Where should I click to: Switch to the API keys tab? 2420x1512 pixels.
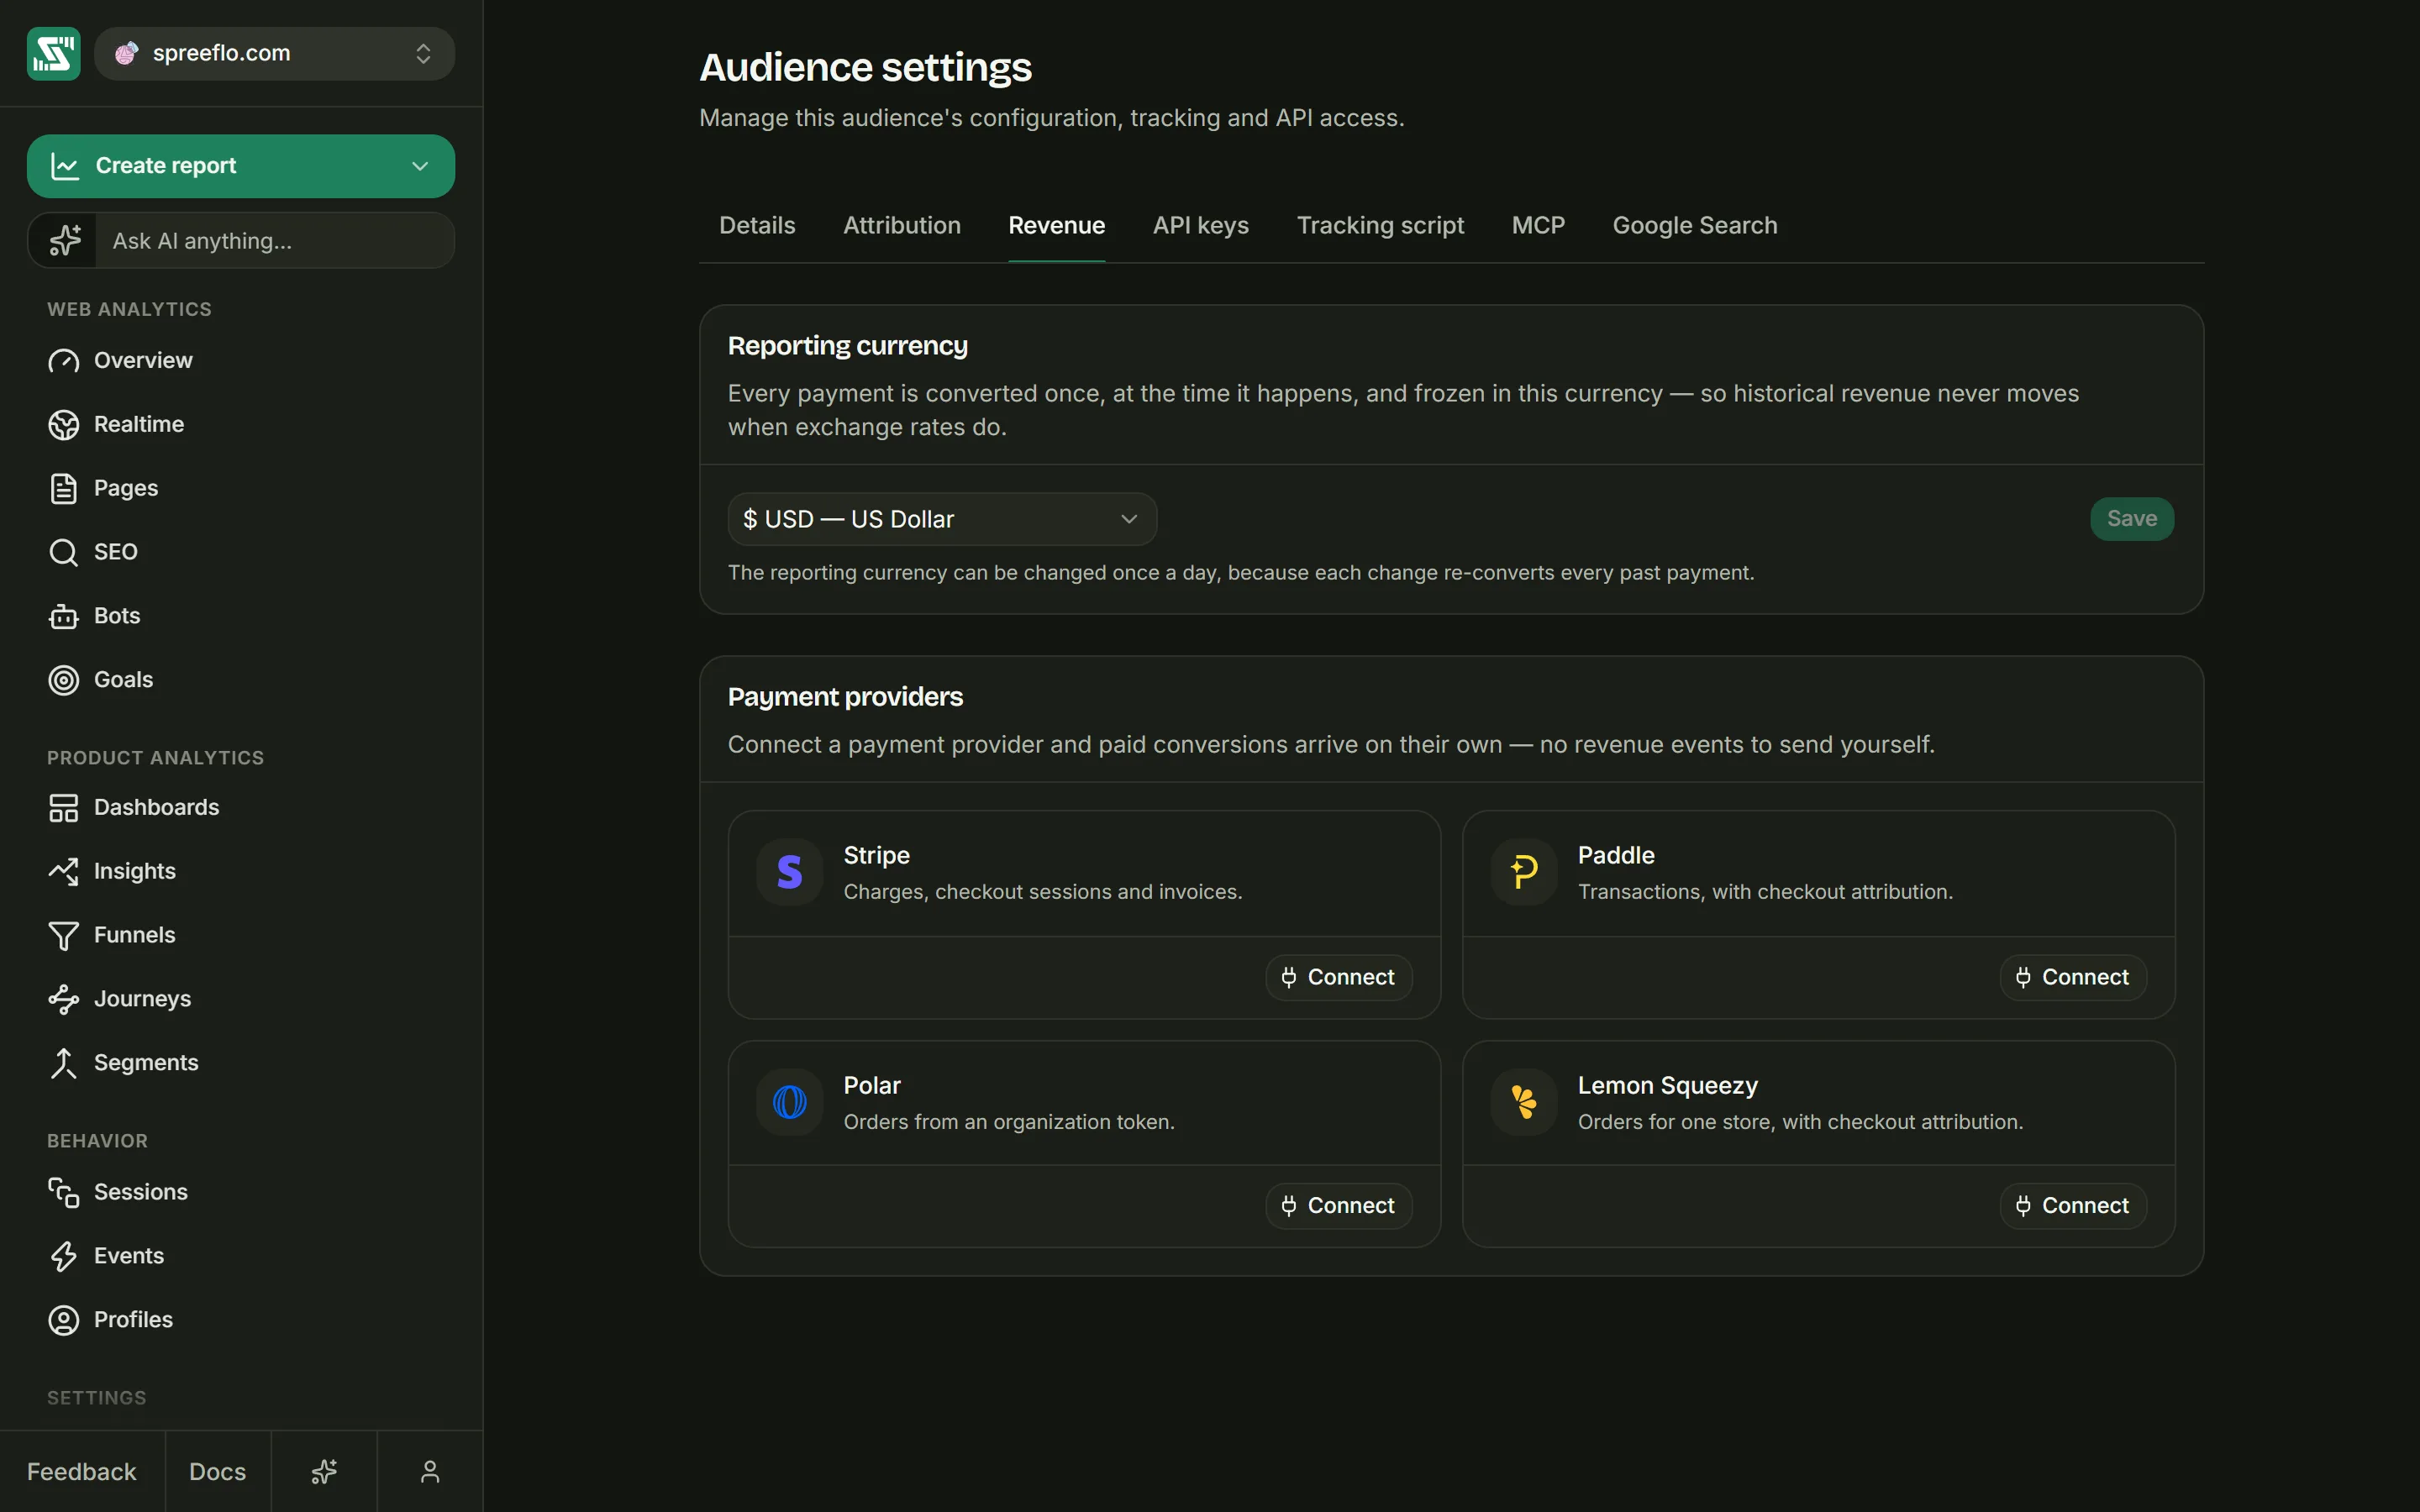[1200, 226]
